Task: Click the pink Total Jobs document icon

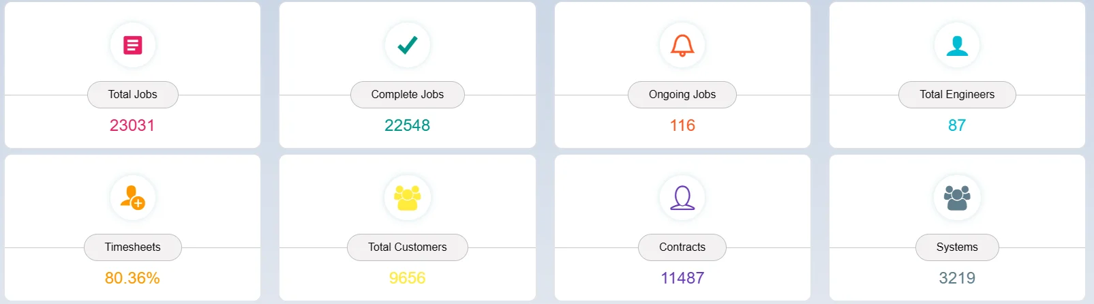Action: 133,45
